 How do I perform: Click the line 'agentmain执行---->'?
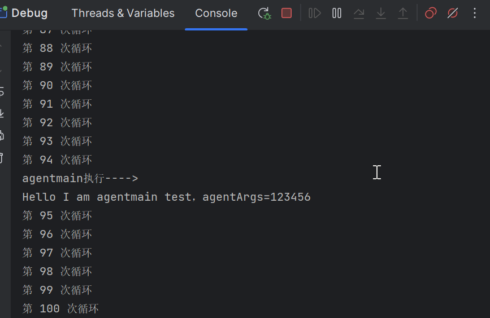coord(80,178)
